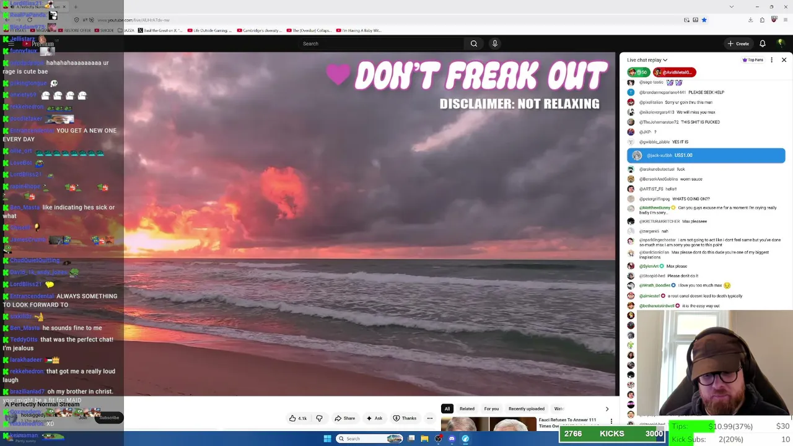Show more filter chips with right arrow
The image size is (793, 446).
607,409
